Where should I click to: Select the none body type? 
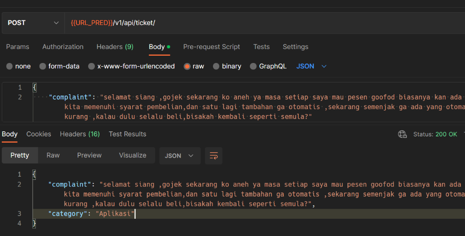point(18,66)
